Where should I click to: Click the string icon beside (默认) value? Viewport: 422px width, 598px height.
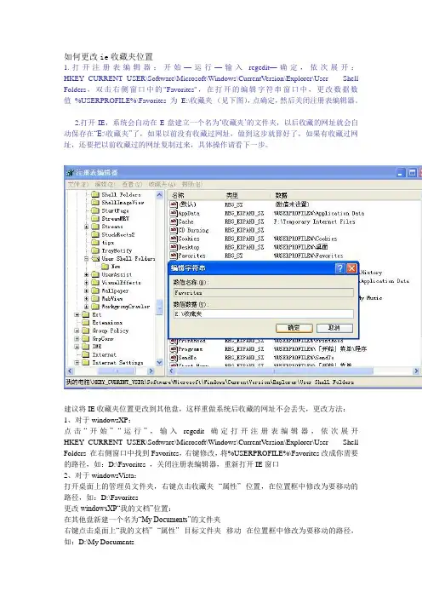click(174, 204)
